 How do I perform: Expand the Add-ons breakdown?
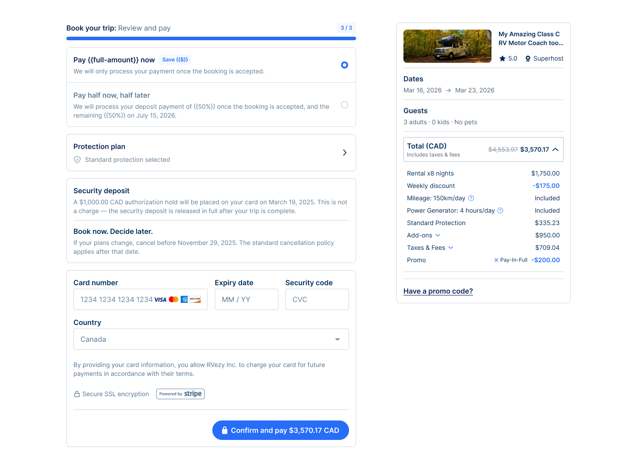438,235
